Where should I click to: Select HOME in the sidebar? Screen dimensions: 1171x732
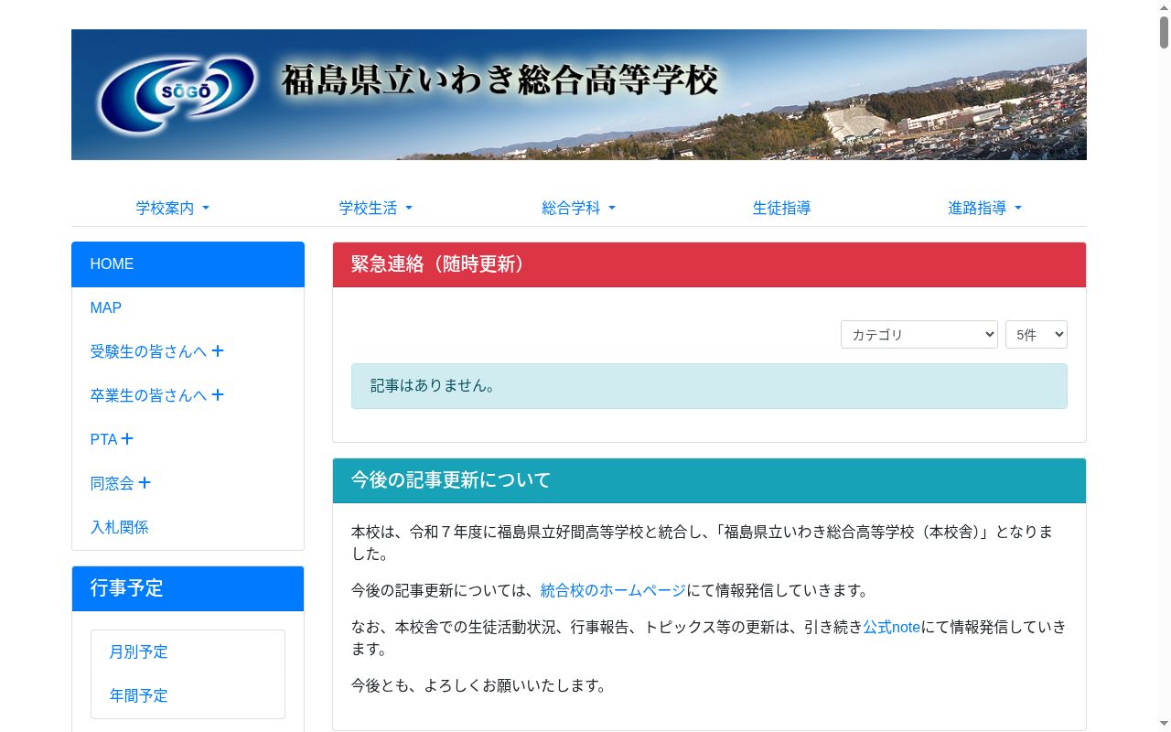[x=188, y=264]
